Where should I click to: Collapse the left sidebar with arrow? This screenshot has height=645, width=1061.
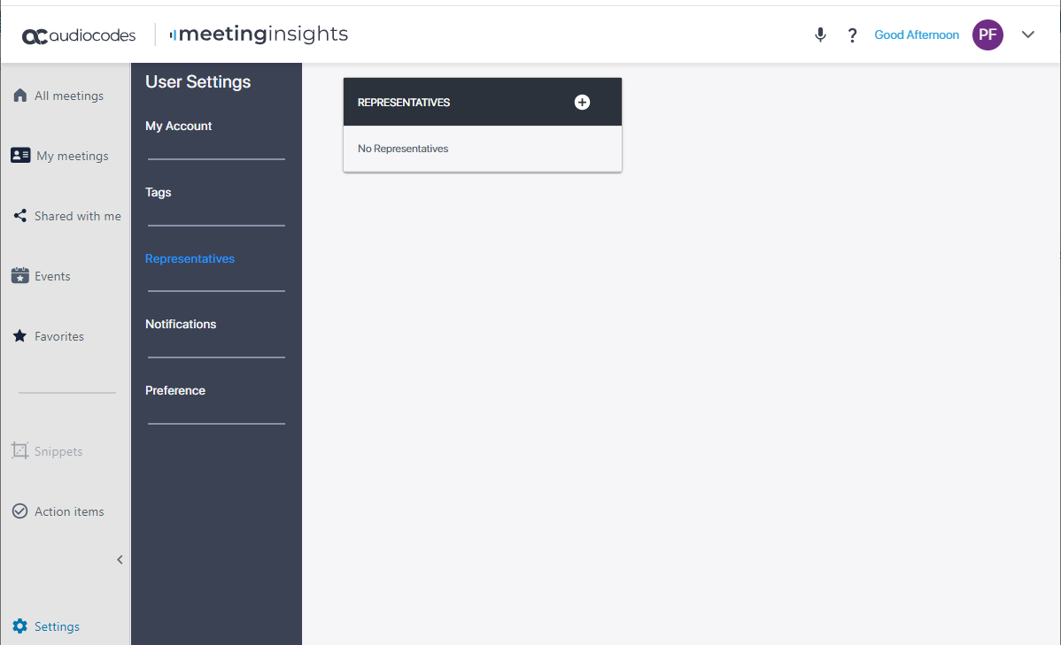click(x=120, y=559)
